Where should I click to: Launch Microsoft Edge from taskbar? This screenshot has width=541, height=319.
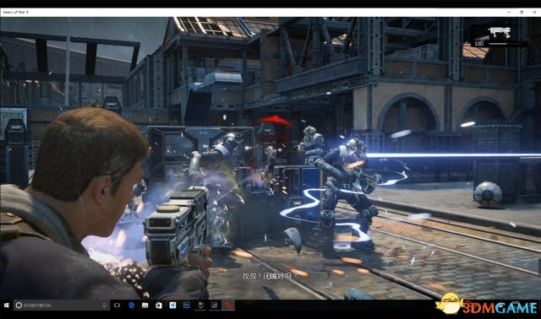click(x=132, y=305)
